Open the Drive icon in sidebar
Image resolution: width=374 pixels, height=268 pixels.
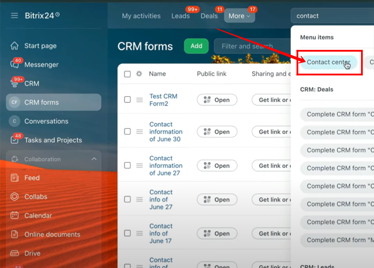click(14, 253)
